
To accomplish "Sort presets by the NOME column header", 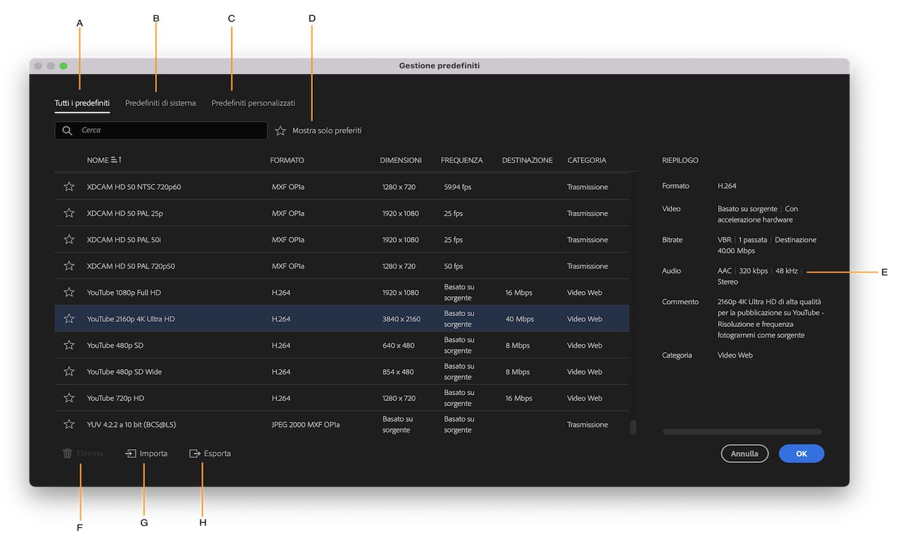I will 104,160.
